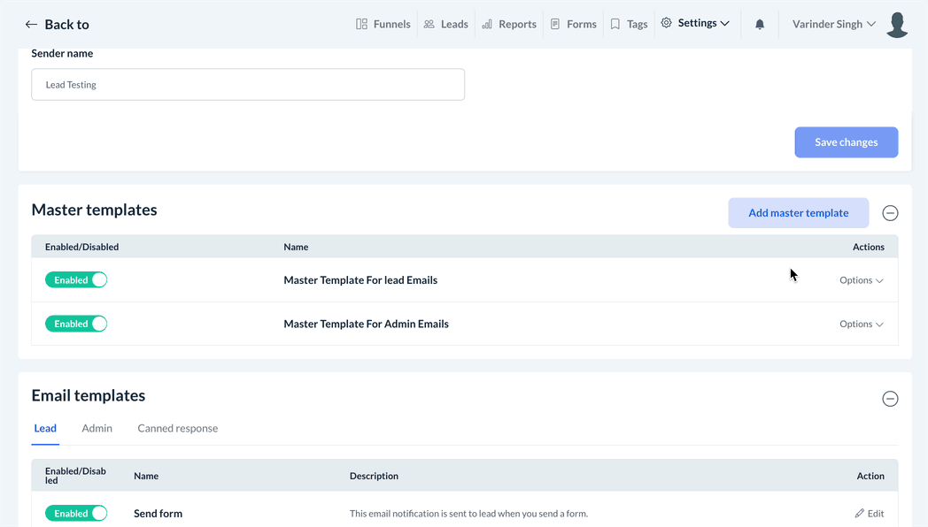Disable the Send form email template

click(x=76, y=514)
